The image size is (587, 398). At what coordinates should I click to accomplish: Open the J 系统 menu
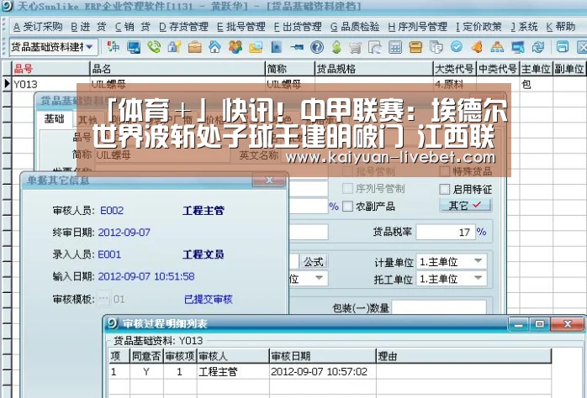click(524, 27)
